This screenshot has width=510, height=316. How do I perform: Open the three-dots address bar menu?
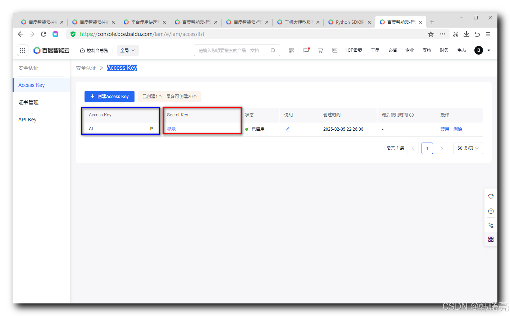(442, 34)
